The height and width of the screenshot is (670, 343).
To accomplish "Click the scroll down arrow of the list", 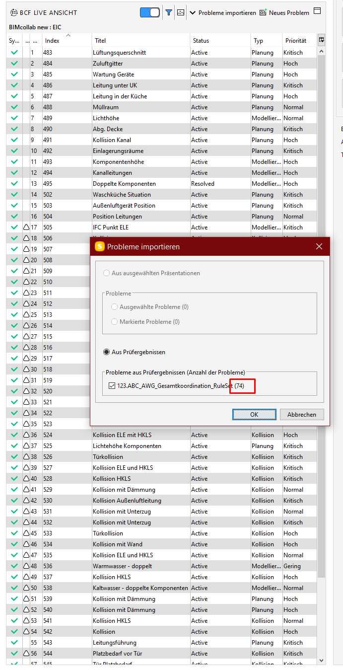I will click(321, 660).
